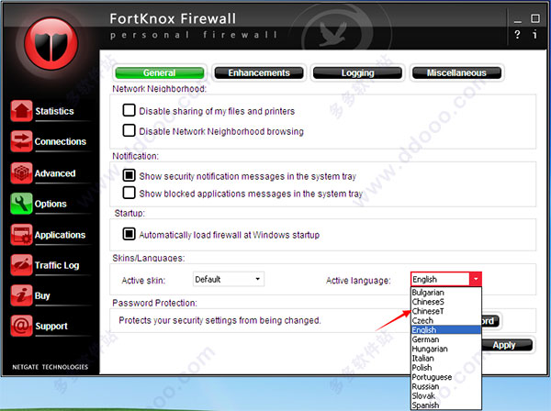Choose German from language list
The width and height of the screenshot is (551, 411).
[x=446, y=339]
